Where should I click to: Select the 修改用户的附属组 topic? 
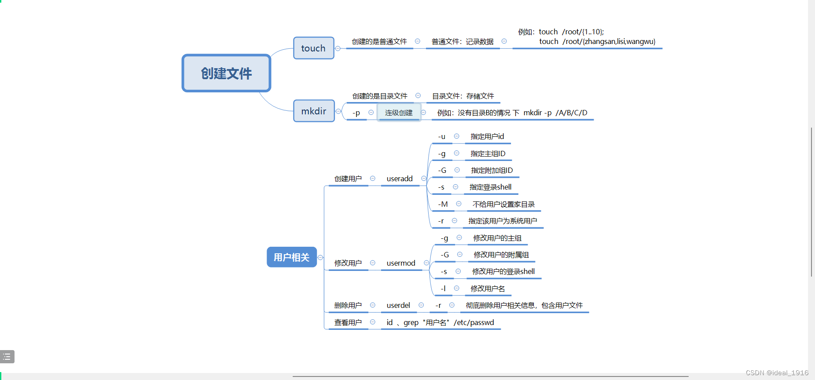pyautogui.click(x=501, y=255)
